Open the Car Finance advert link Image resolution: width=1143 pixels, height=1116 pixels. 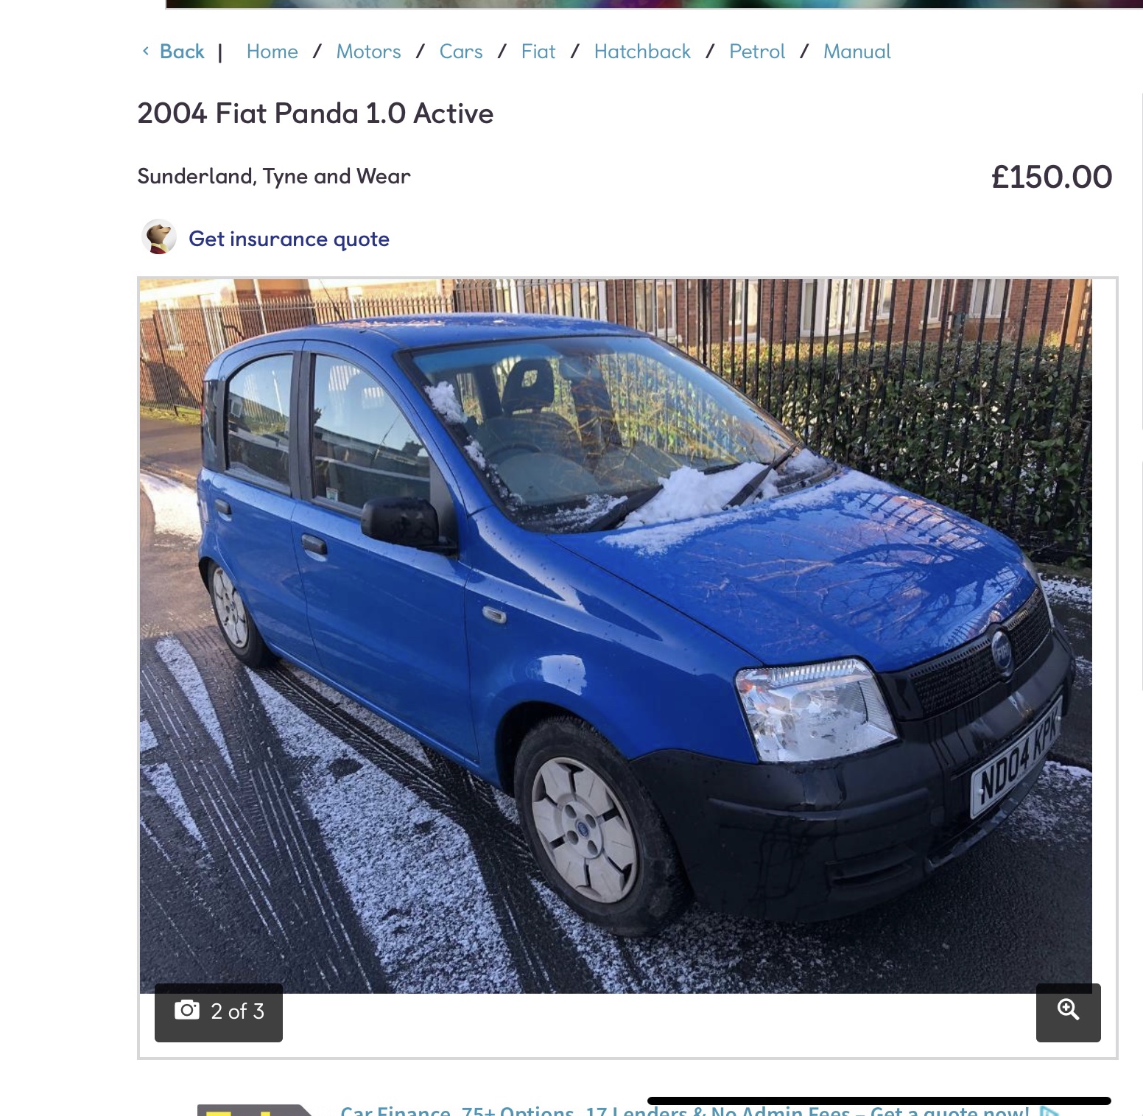[684, 1110]
